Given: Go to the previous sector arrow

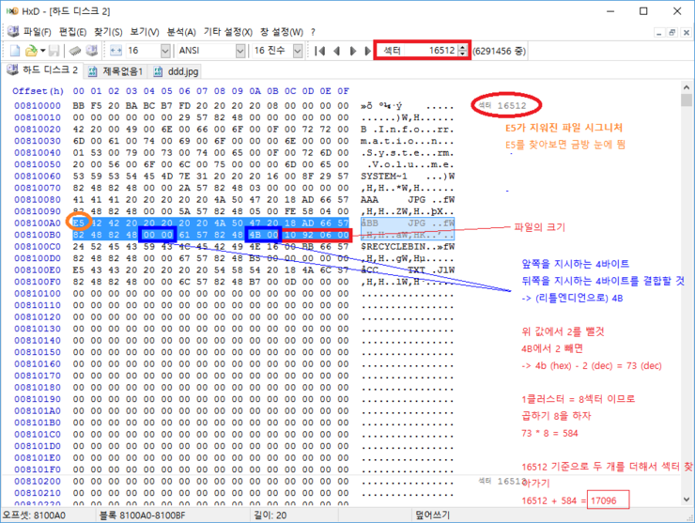Looking at the screenshot, I should pos(337,50).
